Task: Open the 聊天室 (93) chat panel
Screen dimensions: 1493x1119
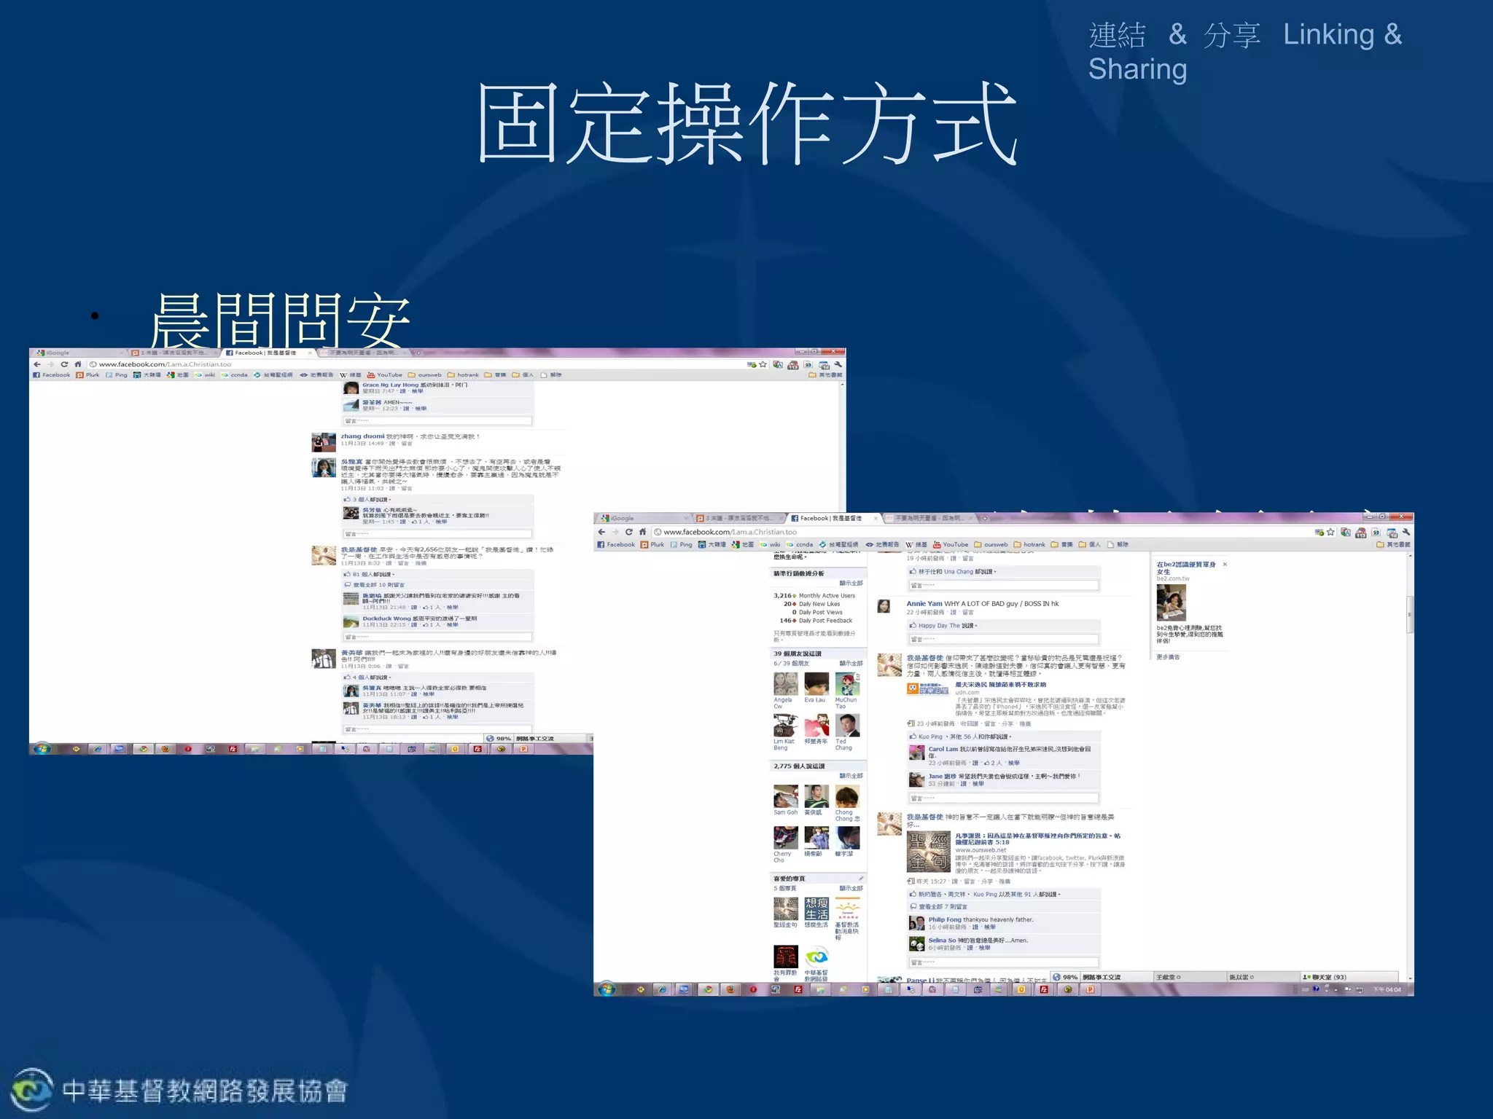Action: pyautogui.click(x=1349, y=977)
